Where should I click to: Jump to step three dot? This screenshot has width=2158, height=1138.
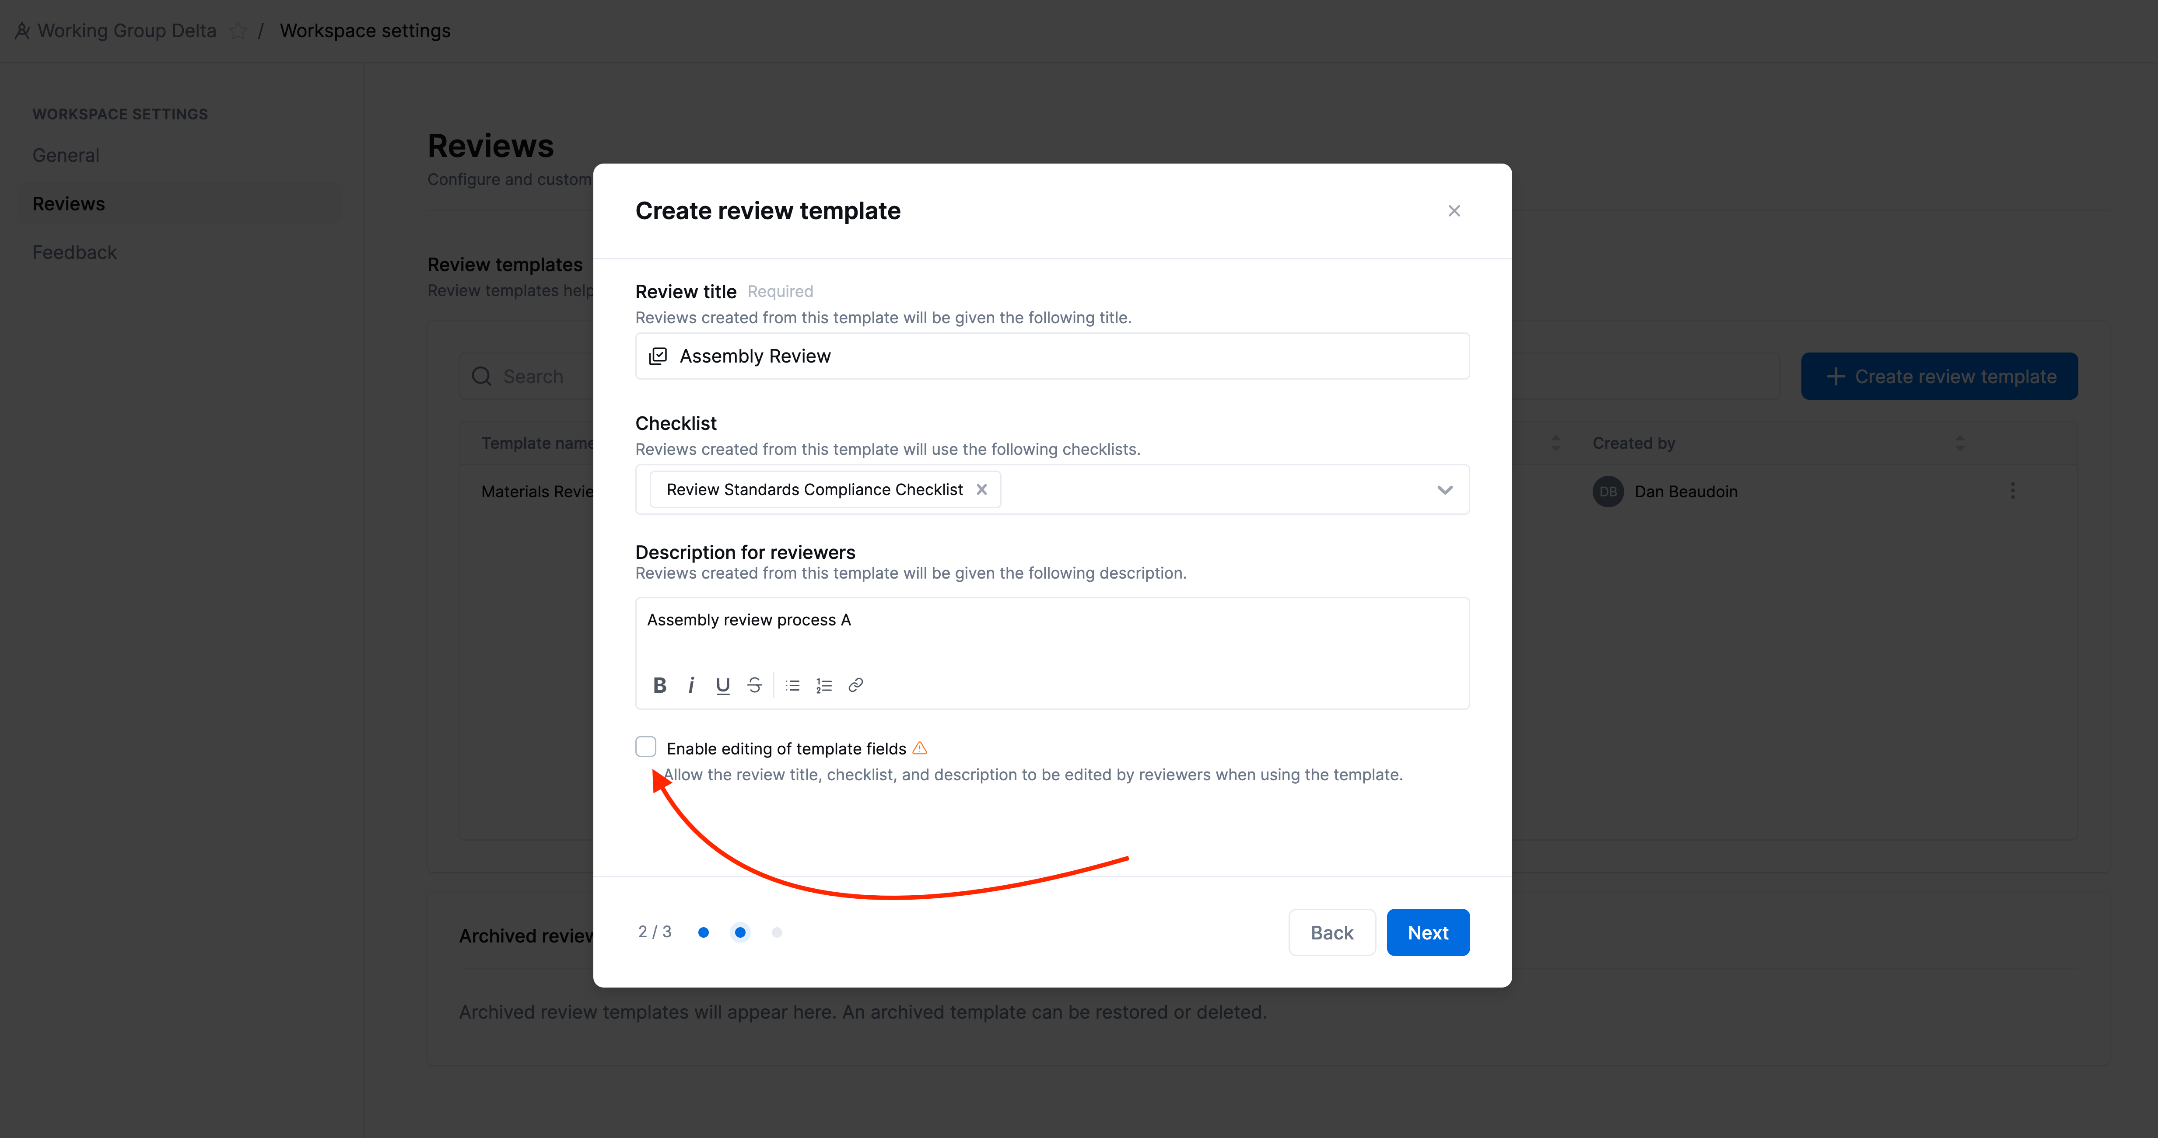778,932
